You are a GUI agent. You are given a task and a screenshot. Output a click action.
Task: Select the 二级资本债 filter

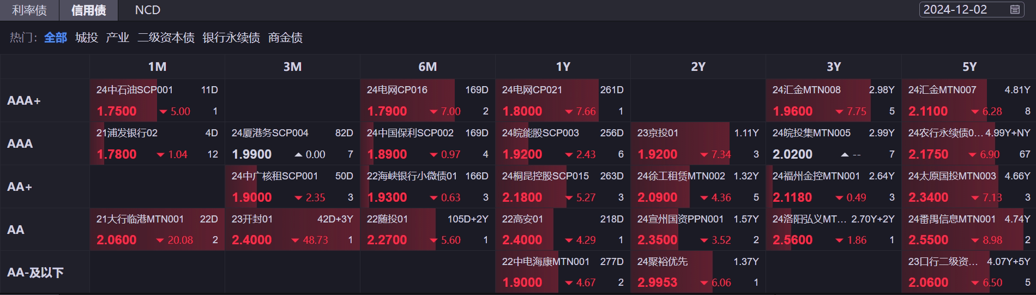coord(166,38)
